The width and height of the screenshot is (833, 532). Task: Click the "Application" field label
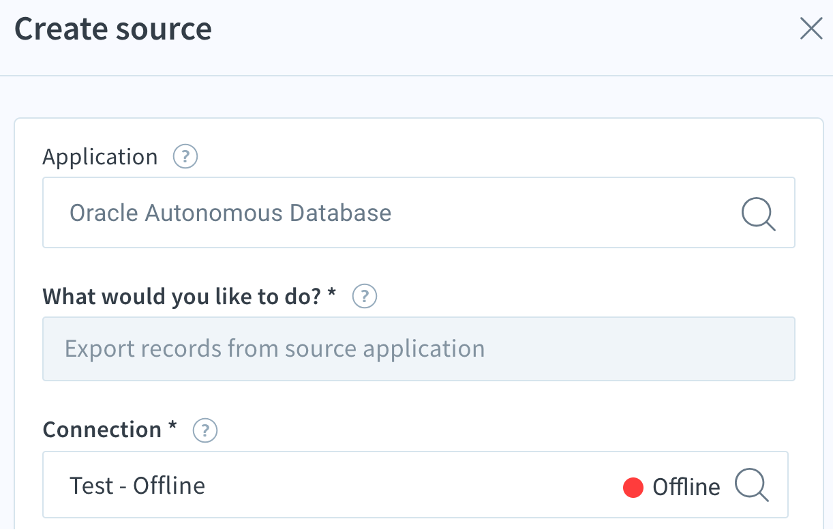[x=100, y=157]
